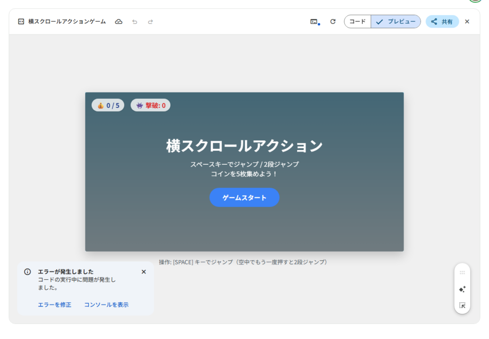Click the エラーを修正 link
This screenshot has width=489, height=339.
click(54, 305)
